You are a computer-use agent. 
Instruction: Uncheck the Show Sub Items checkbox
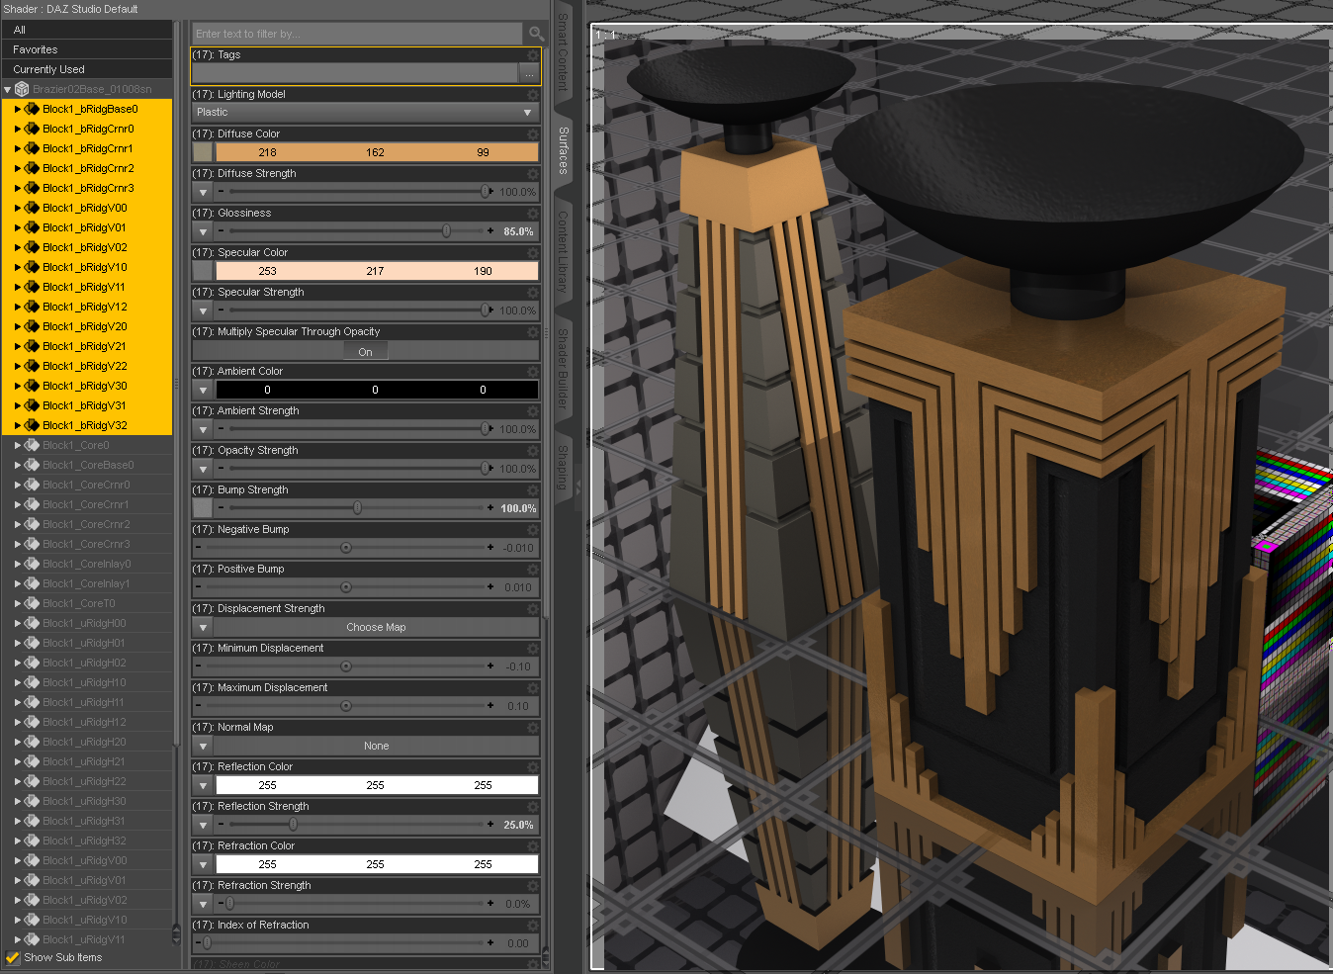point(13,957)
